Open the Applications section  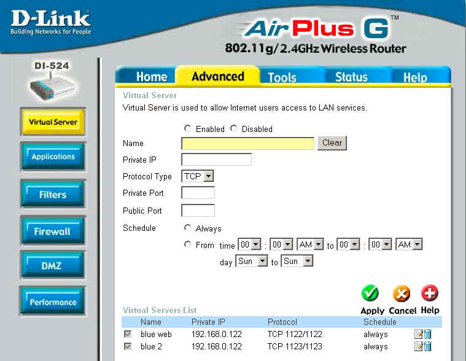[x=53, y=157]
